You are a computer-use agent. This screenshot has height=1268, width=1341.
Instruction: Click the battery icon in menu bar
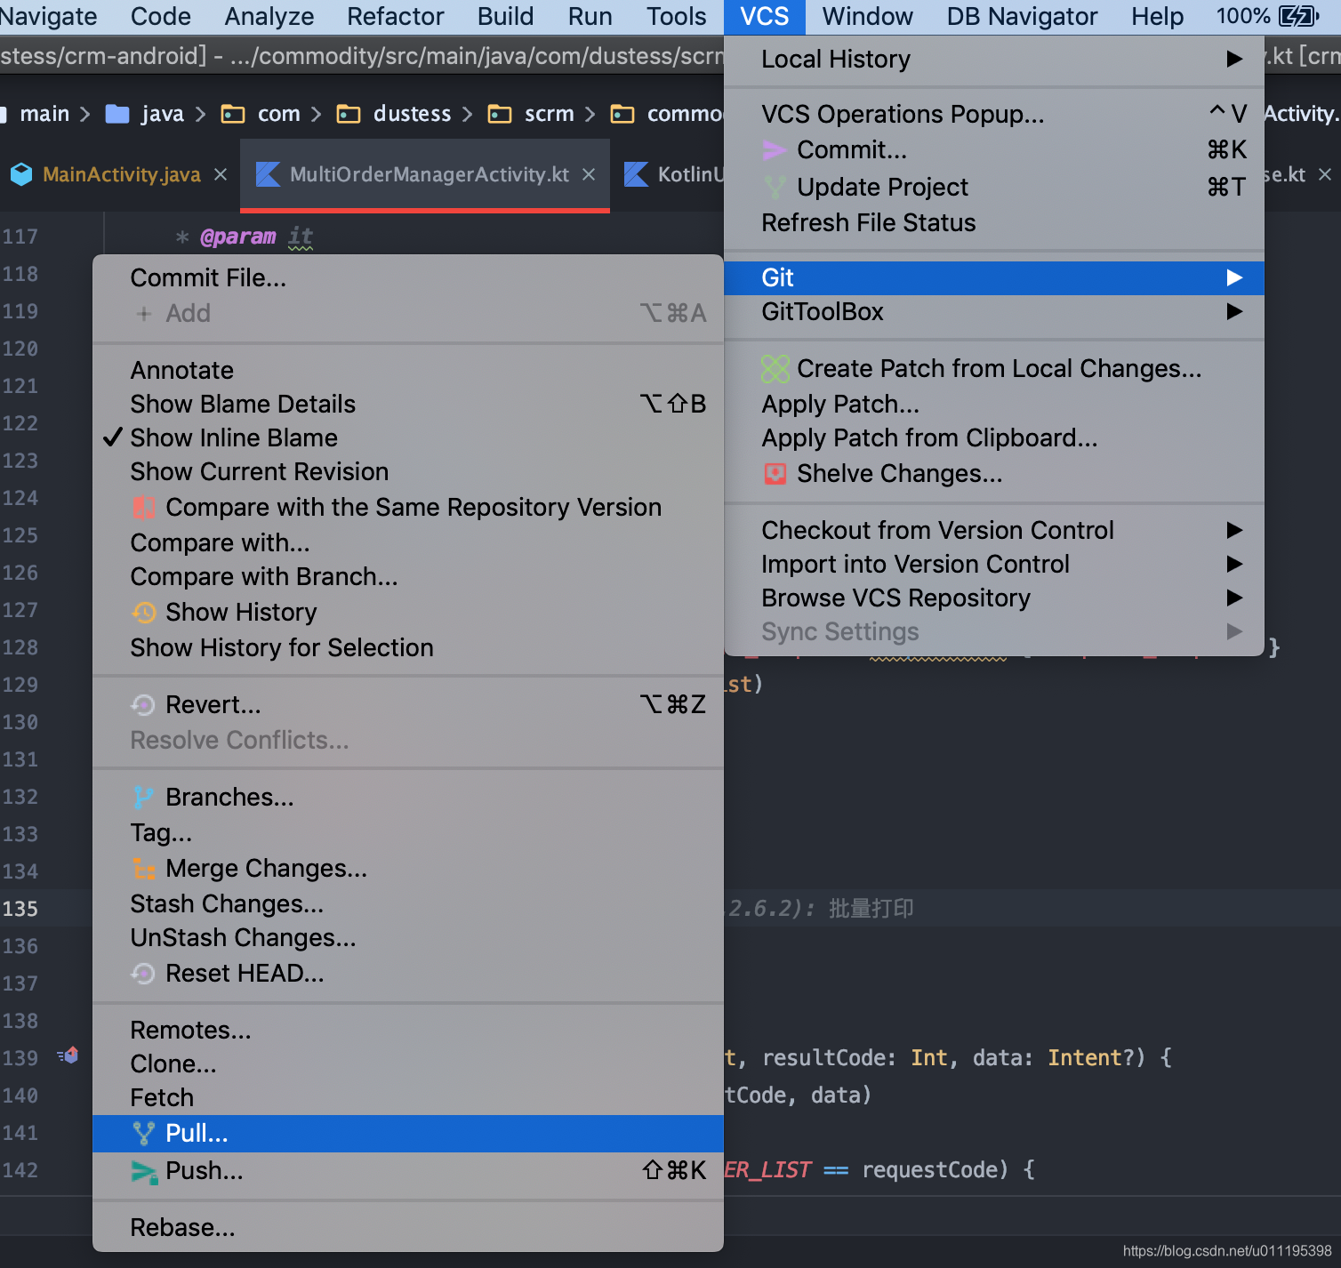point(1298,16)
